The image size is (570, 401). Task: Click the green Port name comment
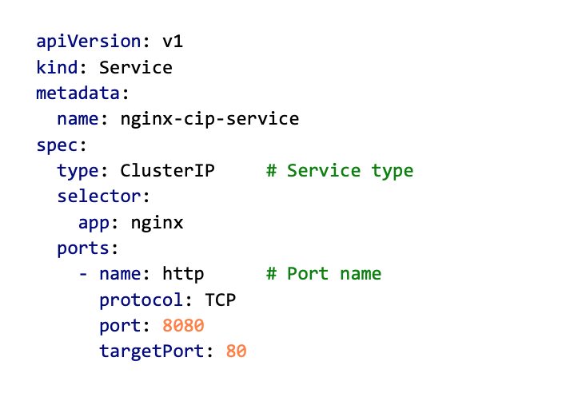[x=324, y=274]
